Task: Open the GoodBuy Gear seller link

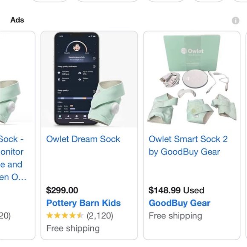Action: [180, 203]
